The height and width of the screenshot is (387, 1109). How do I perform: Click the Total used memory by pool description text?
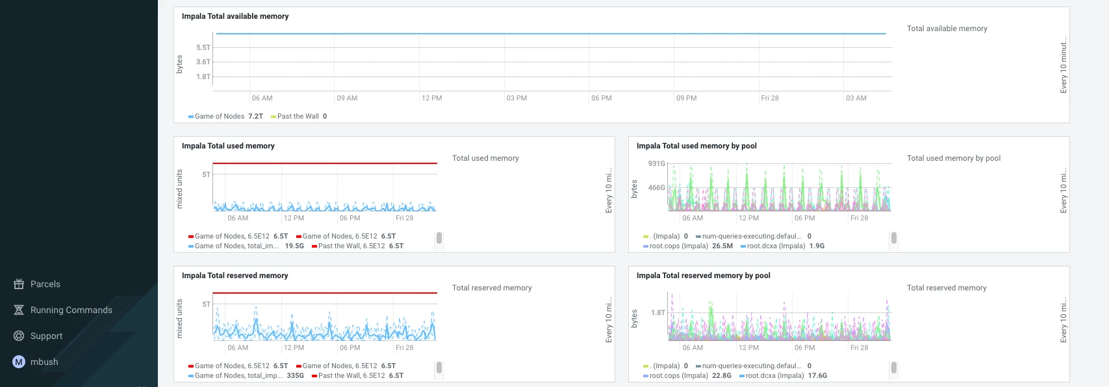pyautogui.click(x=954, y=158)
